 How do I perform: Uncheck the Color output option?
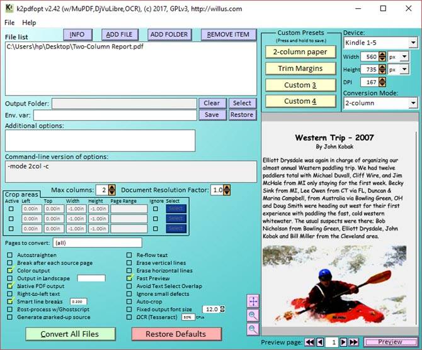point(10,271)
